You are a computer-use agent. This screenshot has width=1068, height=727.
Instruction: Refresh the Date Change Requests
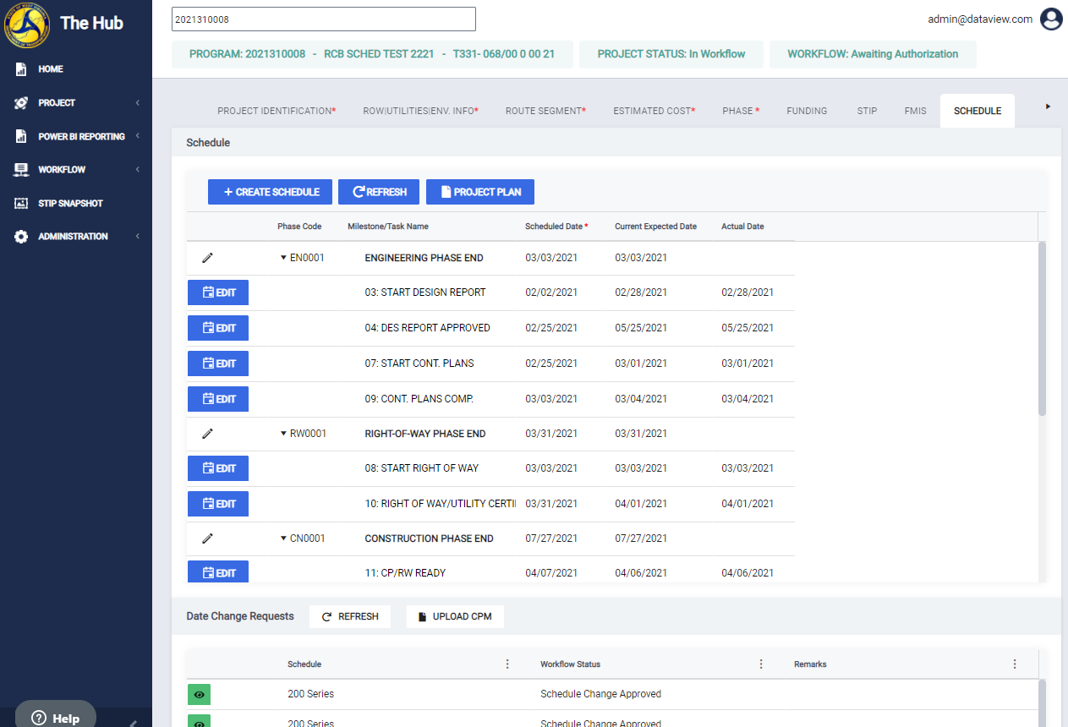tap(350, 616)
